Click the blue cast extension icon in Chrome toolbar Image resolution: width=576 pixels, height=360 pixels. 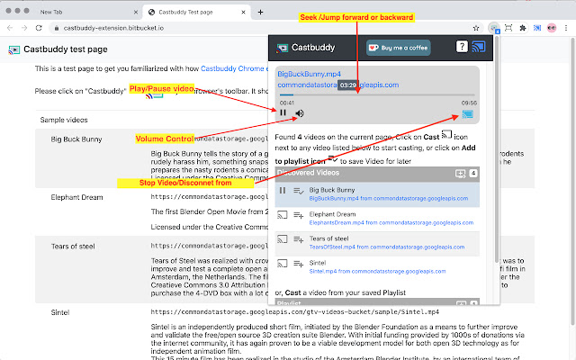click(537, 28)
